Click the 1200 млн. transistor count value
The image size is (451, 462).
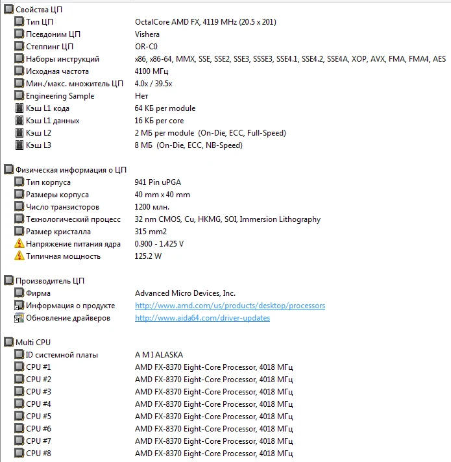coord(152,207)
